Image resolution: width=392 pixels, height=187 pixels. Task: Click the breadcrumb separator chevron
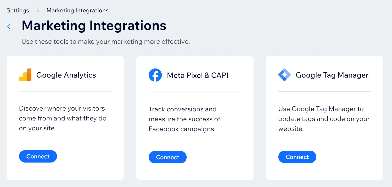tap(38, 10)
